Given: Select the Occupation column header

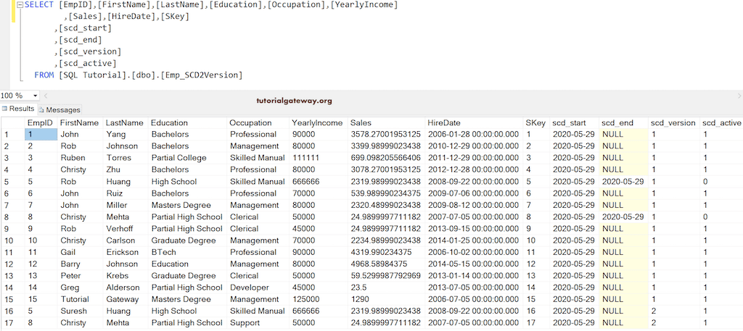Looking at the screenshot, I should 258,123.
